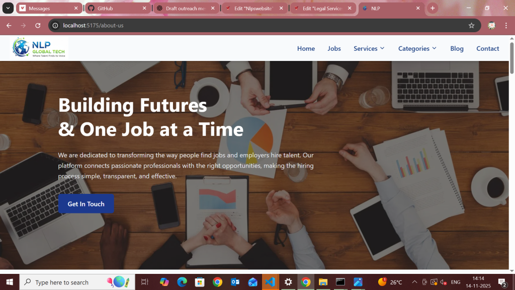Open Microsoft Edge from the taskbar
This screenshot has height=290, width=515.
(182, 282)
